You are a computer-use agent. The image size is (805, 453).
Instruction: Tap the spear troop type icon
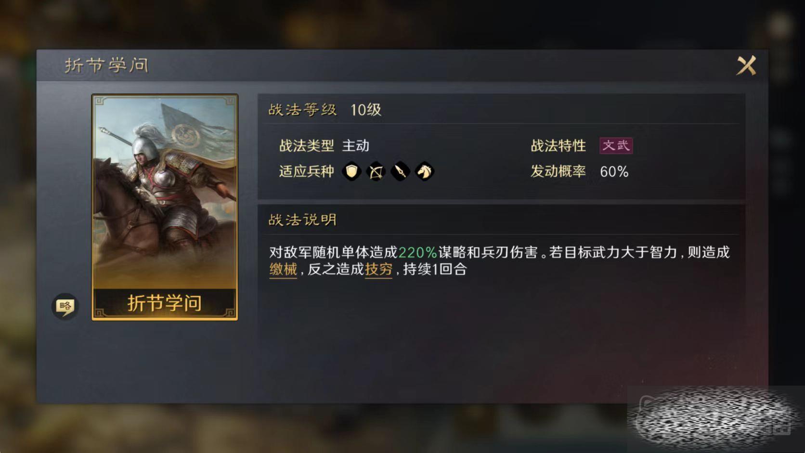(400, 171)
